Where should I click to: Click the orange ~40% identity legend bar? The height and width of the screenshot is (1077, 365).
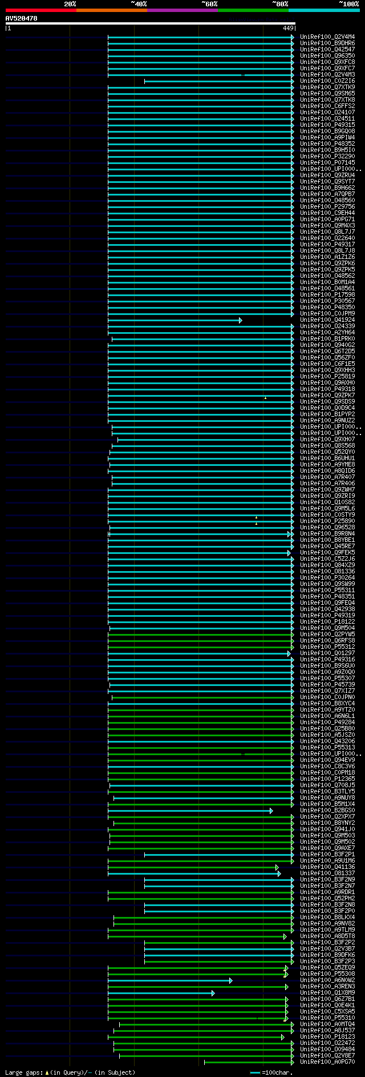111,10
